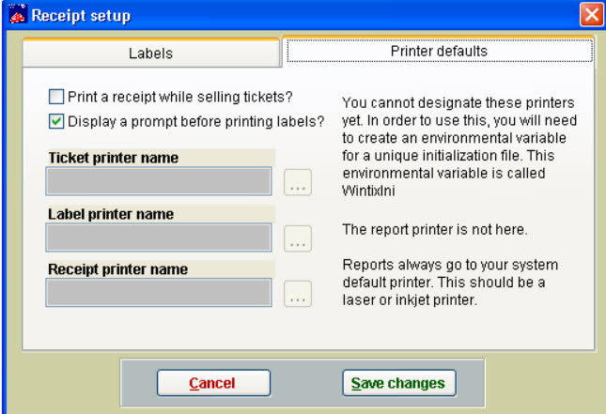606x414 pixels.
Task: Click the 'Label printer name' label
Action: coord(111,214)
